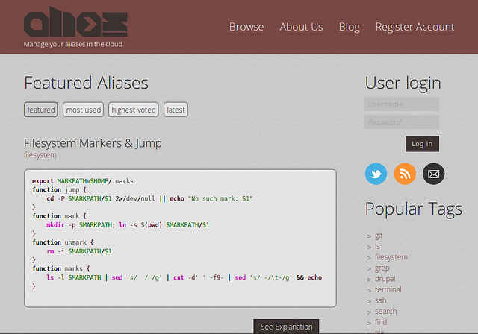This screenshot has height=334, width=478.
Task: Click the Twitter bird icon
Action: pos(376,174)
